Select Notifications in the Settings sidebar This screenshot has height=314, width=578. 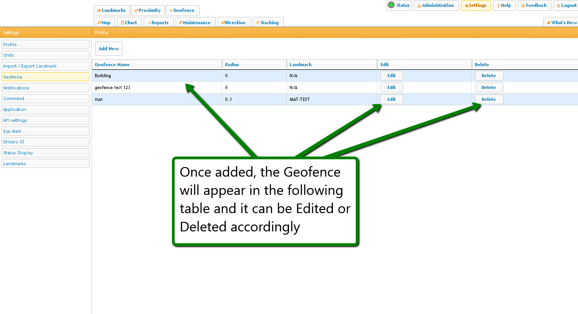coord(45,88)
